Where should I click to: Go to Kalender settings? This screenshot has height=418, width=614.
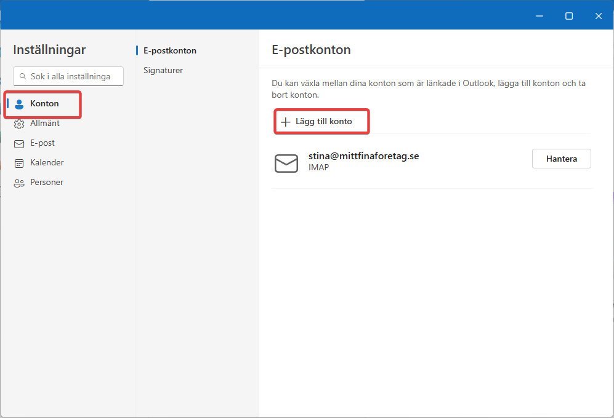47,163
